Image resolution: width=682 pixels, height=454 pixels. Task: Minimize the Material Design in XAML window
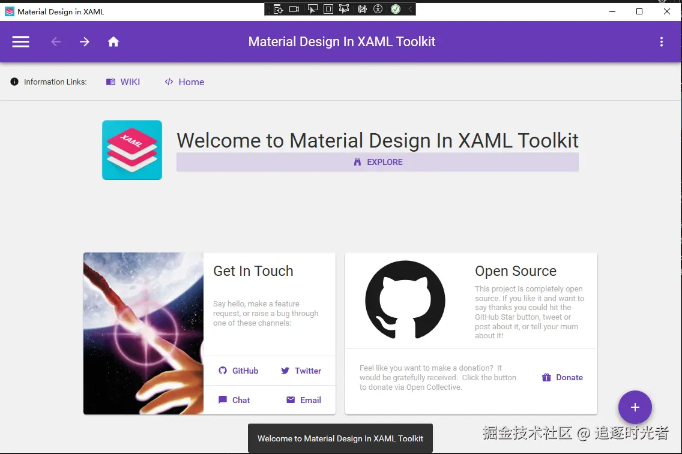click(612, 11)
